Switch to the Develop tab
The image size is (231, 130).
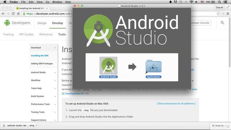pos(57,23)
